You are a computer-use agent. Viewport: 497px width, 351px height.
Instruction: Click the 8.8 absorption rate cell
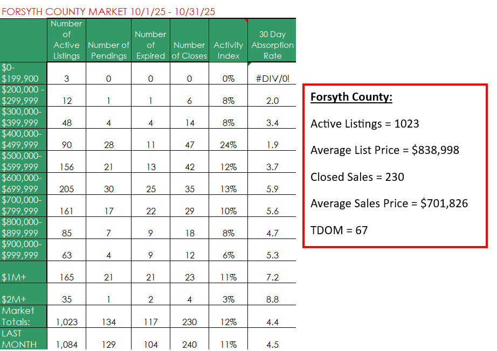pyautogui.click(x=272, y=299)
